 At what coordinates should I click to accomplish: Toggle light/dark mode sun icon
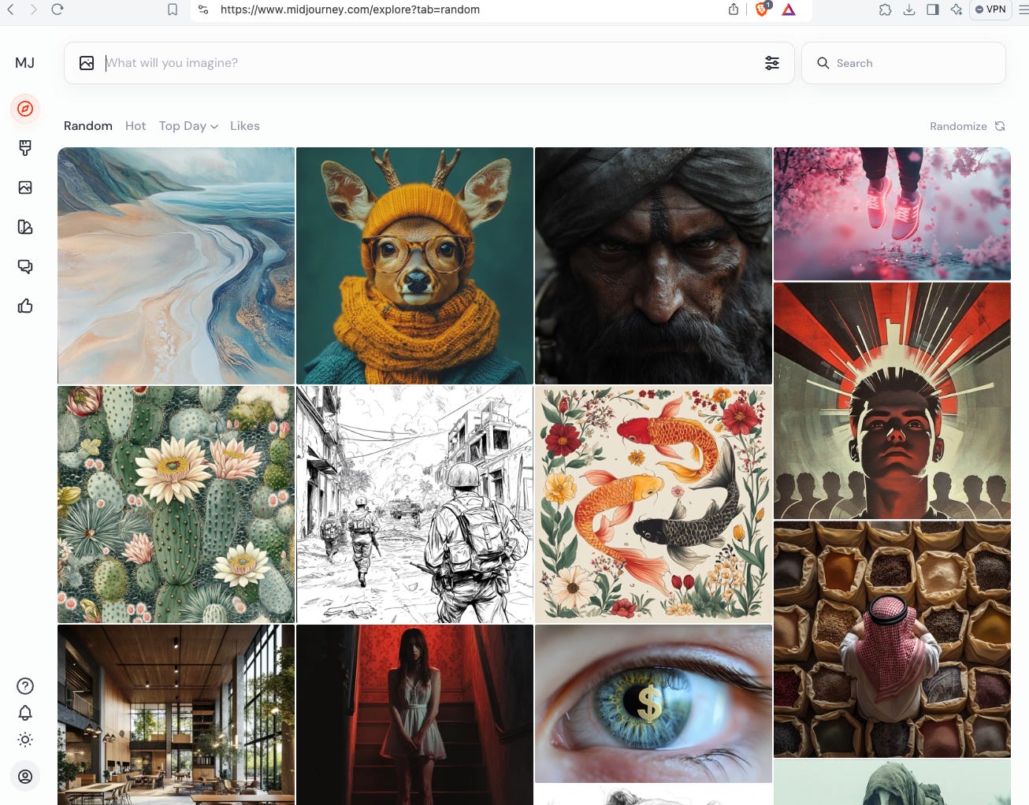pos(25,740)
